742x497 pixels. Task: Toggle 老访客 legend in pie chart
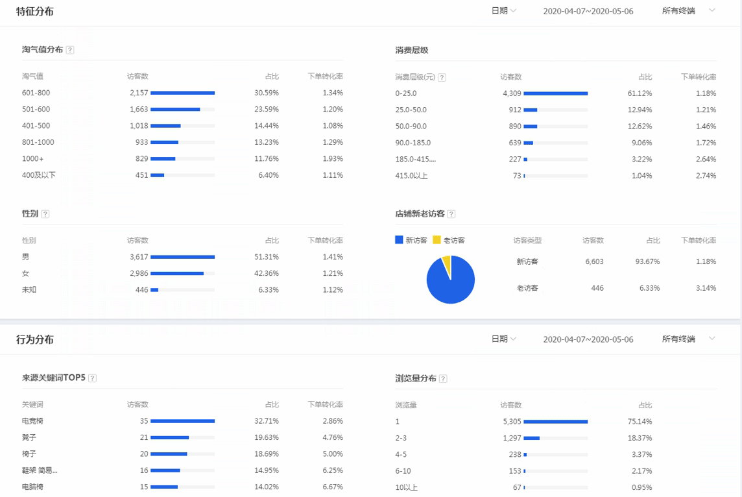pyautogui.click(x=449, y=240)
